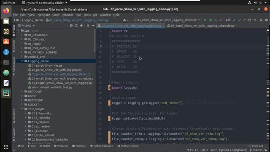270x152 pixels.
Task: Collapse the Test_Scripts folder
Action: coord(22,109)
